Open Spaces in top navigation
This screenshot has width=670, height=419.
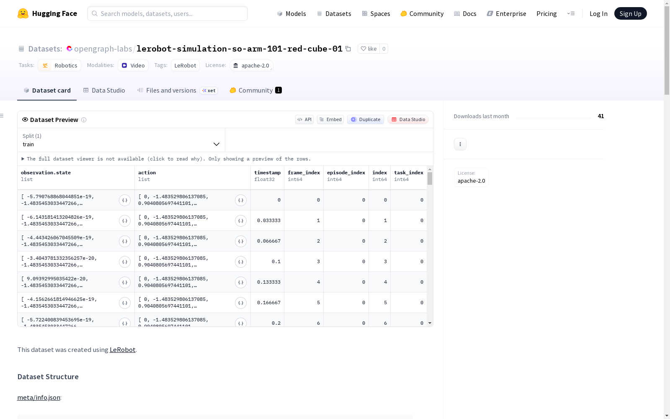pos(376,13)
